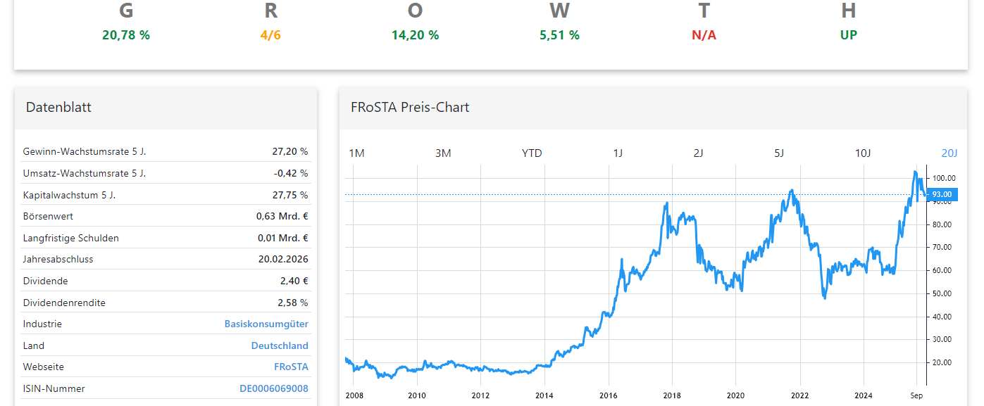Open ISIN link DE0006069008
The width and height of the screenshot is (984, 406).
[x=273, y=388]
